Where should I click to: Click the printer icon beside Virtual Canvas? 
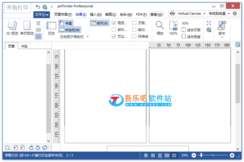pos(172,13)
